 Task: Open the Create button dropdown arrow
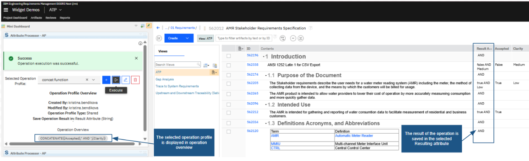188,38
